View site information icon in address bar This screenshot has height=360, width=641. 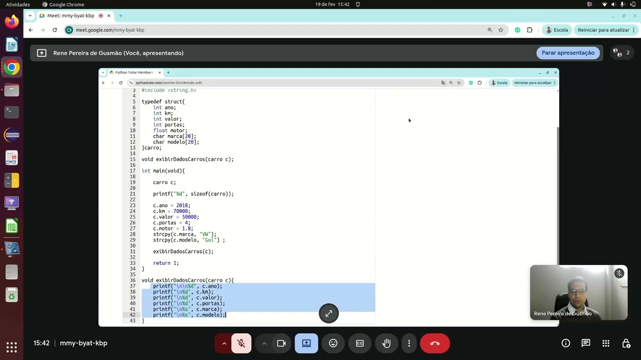coord(69,30)
